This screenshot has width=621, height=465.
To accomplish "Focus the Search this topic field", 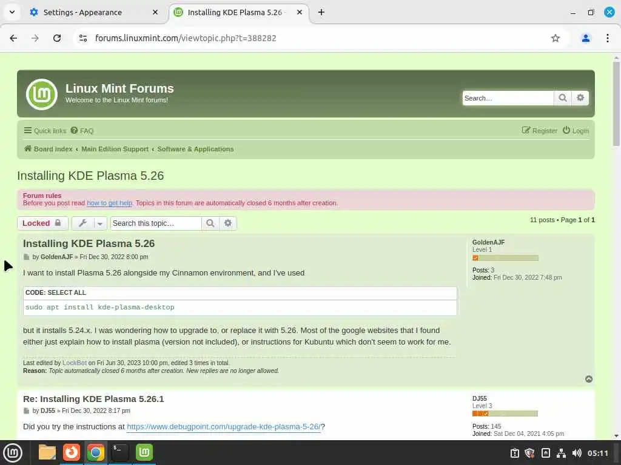I will (x=156, y=223).
